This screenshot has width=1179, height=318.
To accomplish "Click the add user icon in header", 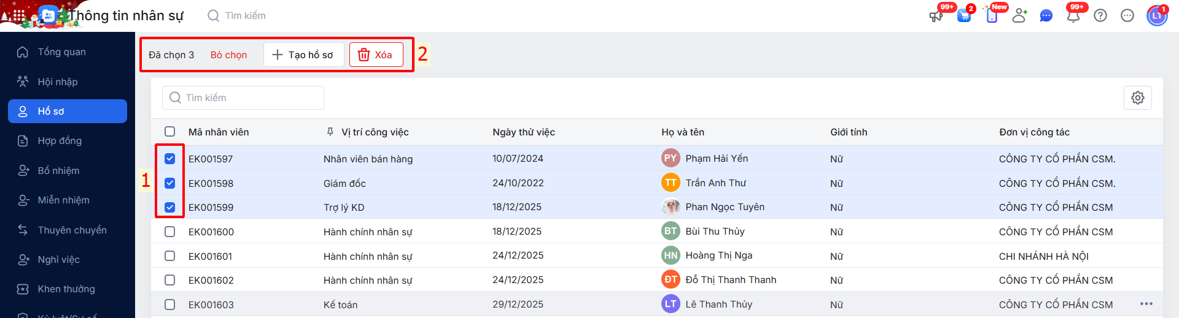I will pos(1019,16).
